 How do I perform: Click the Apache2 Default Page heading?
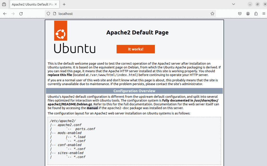tap(137, 32)
